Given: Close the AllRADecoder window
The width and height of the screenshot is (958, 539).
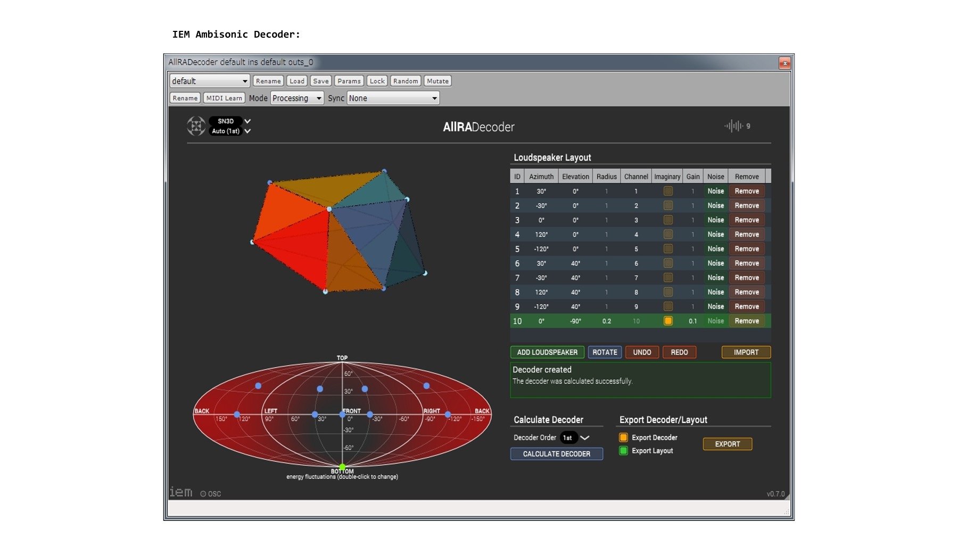Looking at the screenshot, I should tap(784, 63).
